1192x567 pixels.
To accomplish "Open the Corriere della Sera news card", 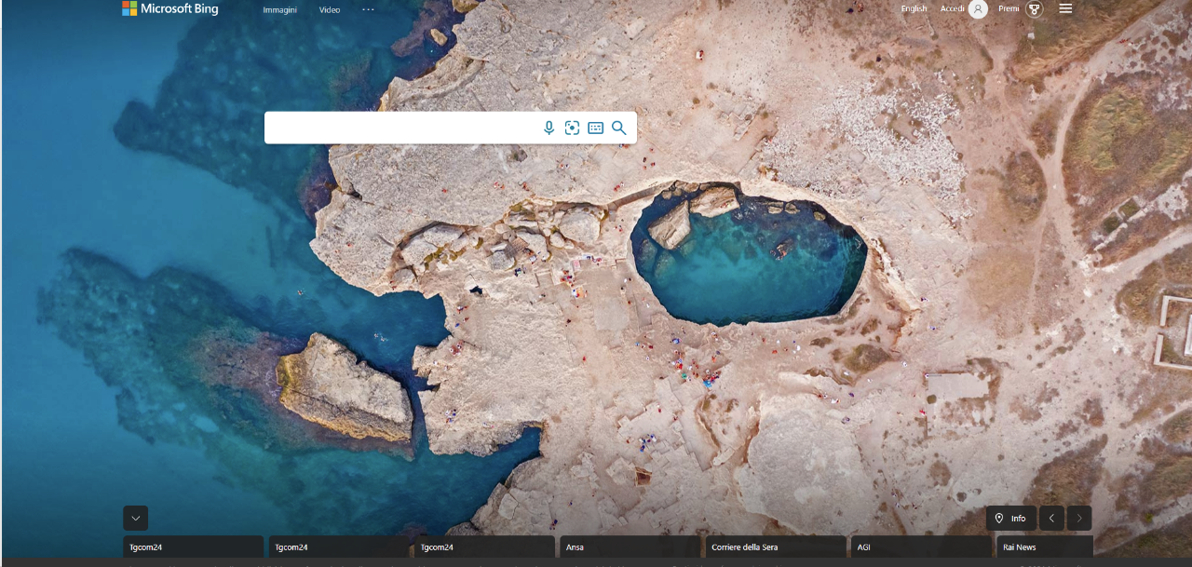I will (x=776, y=547).
